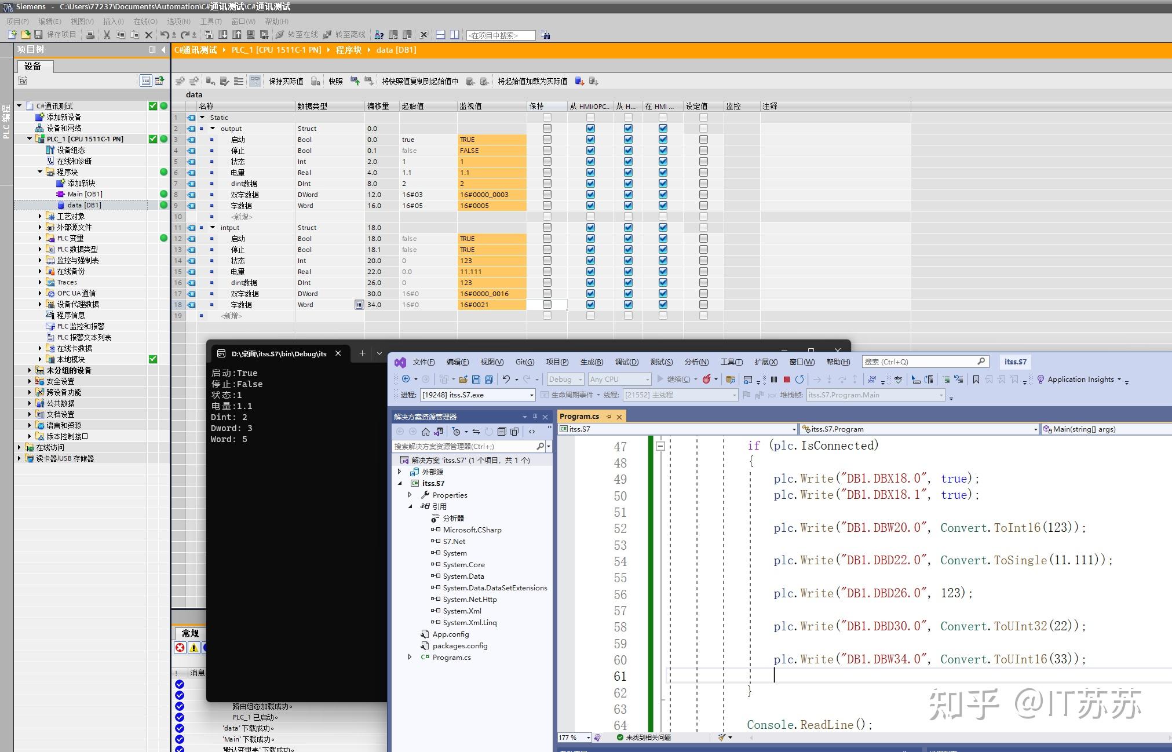Image resolution: width=1172 pixels, height=752 pixels.
Task: Click the project search input field
Action: (501, 35)
